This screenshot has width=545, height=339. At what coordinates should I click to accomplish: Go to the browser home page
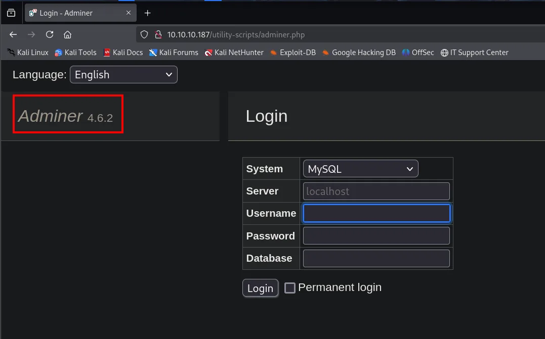coord(67,35)
